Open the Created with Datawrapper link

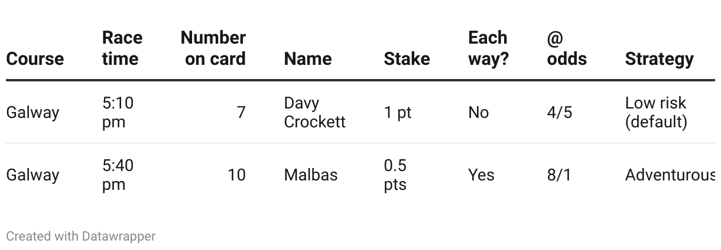pos(80,236)
